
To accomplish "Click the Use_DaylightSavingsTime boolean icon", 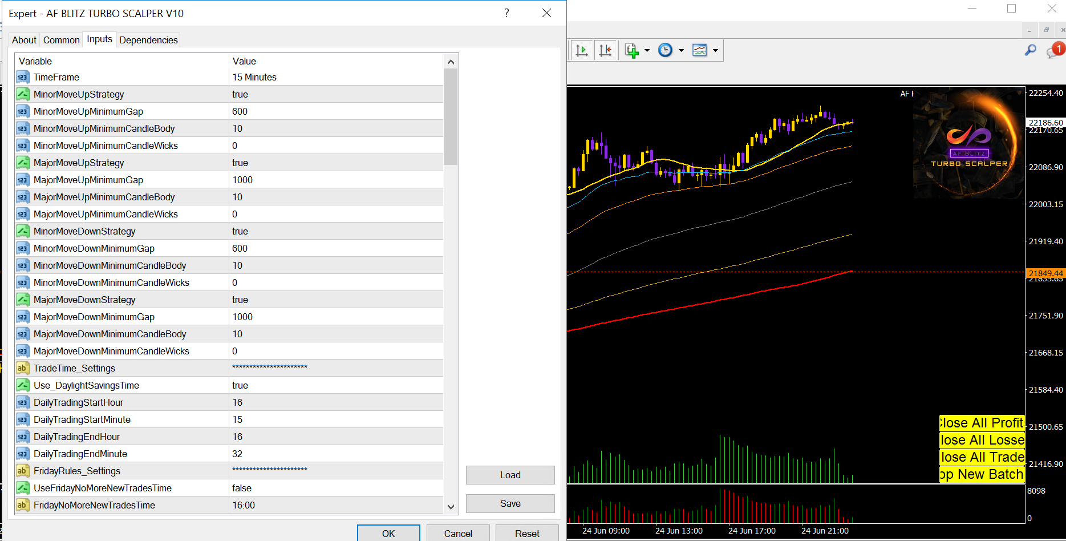I will [x=23, y=385].
